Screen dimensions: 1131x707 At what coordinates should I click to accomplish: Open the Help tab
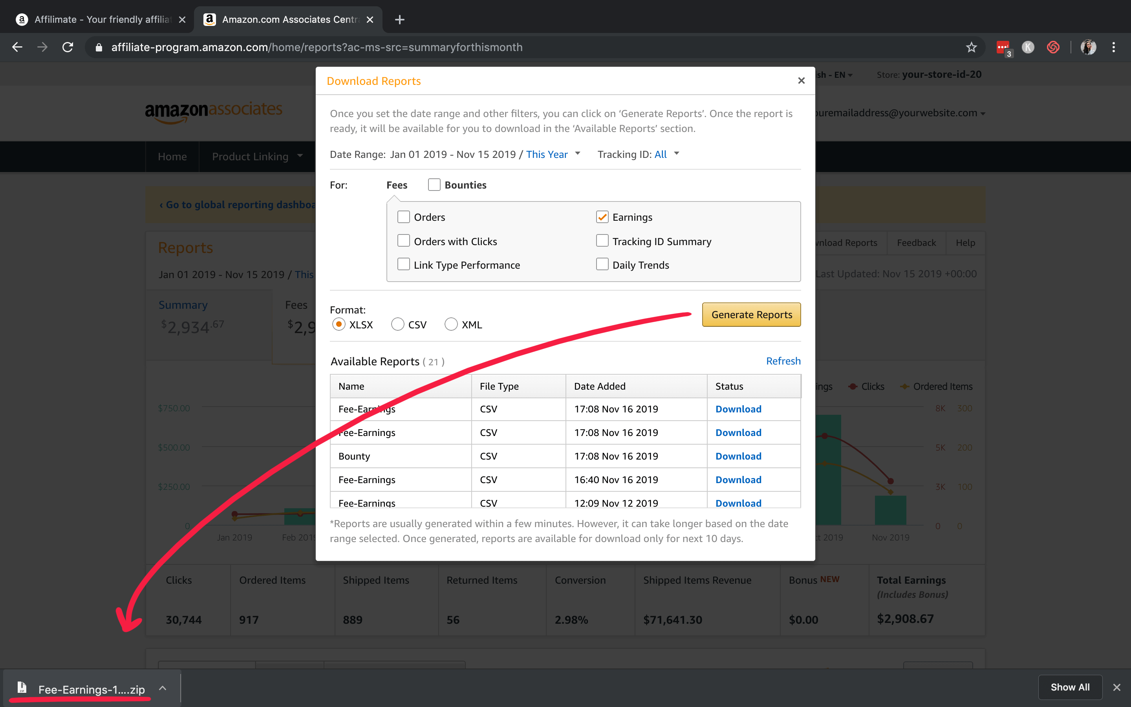pos(965,243)
